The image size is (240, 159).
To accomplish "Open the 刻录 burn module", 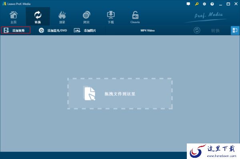I will tap(62, 17).
